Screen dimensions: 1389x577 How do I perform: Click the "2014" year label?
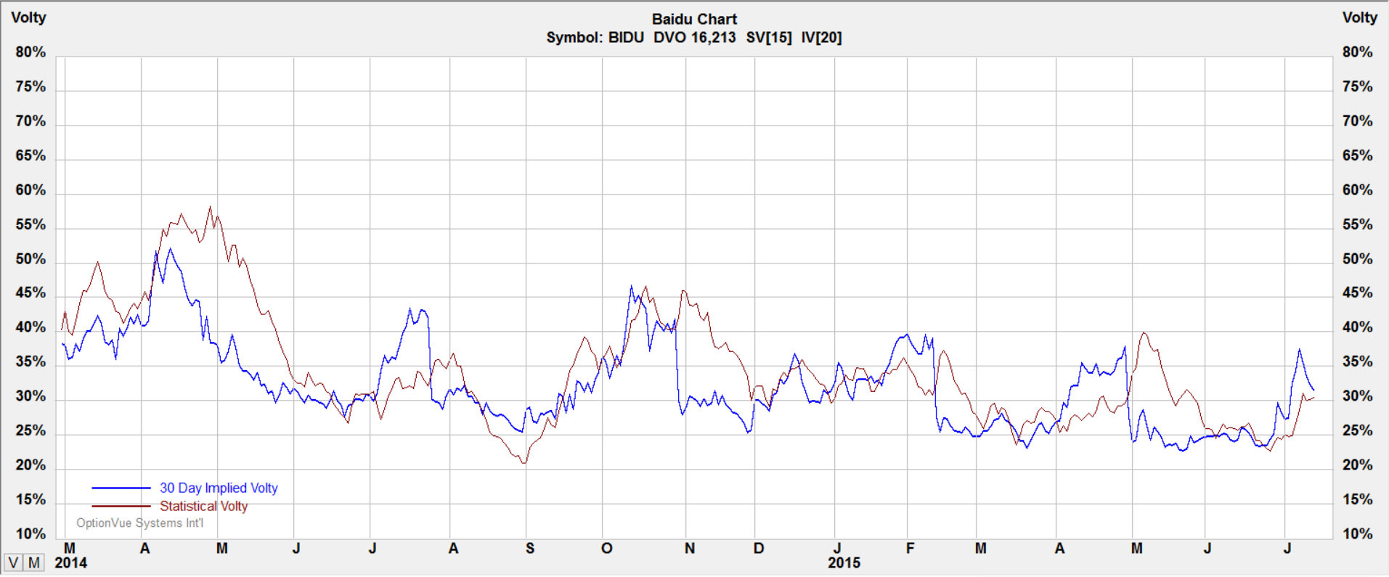tap(71, 563)
